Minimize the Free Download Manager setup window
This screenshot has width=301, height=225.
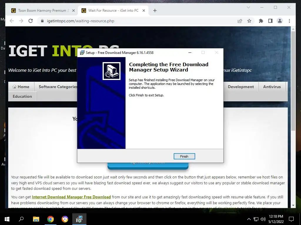pyautogui.click(x=190, y=53)
